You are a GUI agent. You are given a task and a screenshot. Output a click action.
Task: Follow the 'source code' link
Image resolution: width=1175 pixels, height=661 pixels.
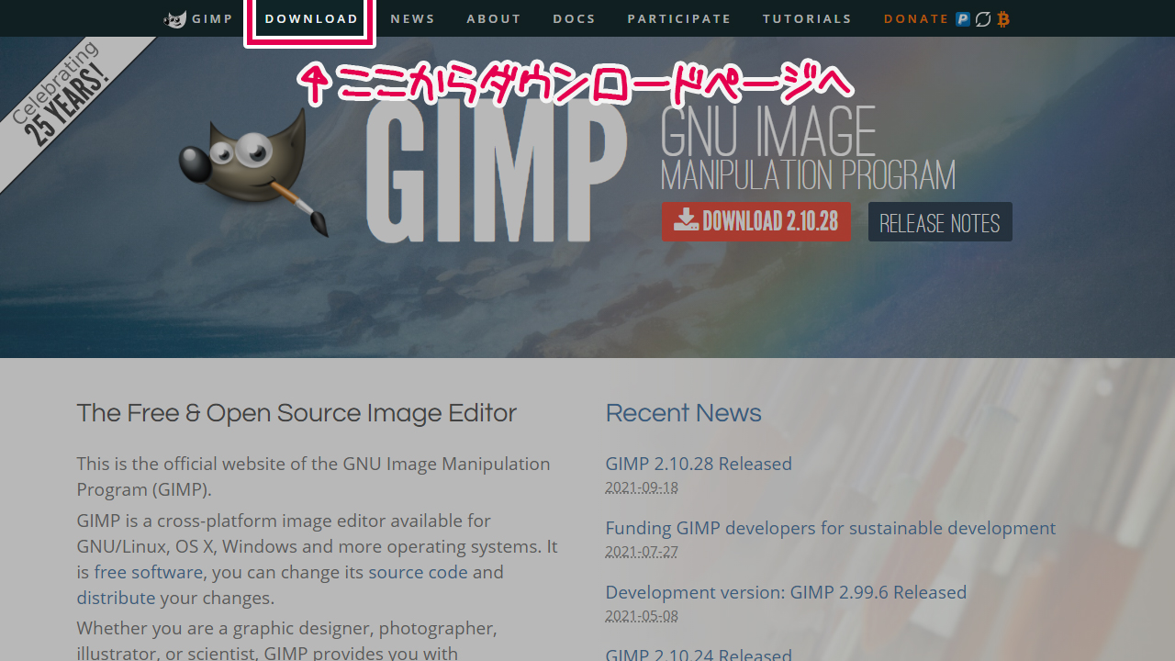point(418,572)
